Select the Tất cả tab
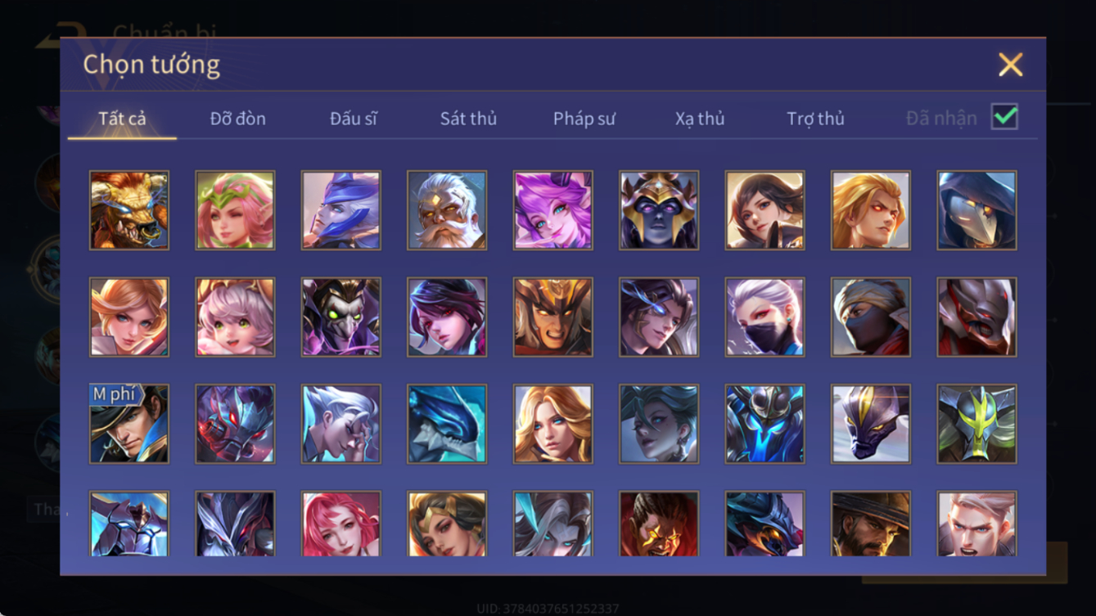Image resolution: width=1096 pixels, height=616 pixels. [x=122, y=119]
